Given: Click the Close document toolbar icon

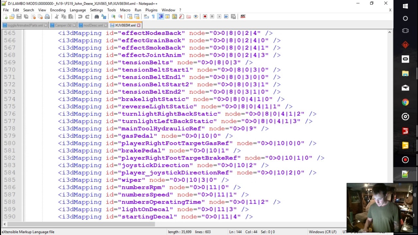Looking at the screenshot, I should (33, 16).
